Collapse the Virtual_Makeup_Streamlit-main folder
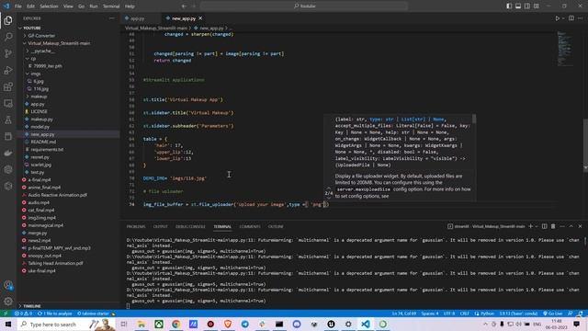 click(x=59, y=43)
